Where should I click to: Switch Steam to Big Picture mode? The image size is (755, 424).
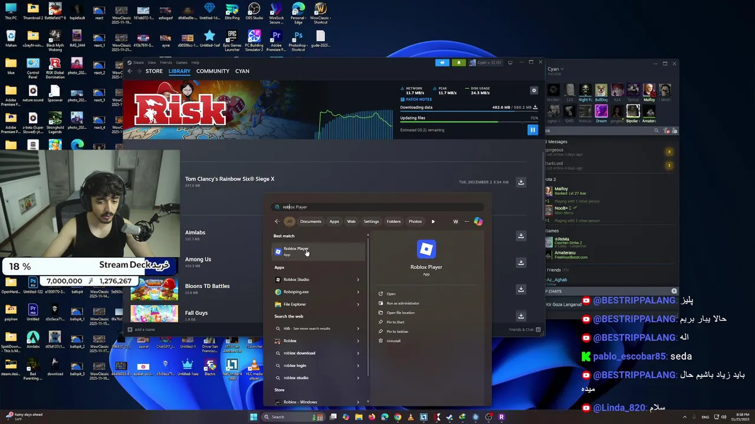pyautogui.click(x=510, y=62)
